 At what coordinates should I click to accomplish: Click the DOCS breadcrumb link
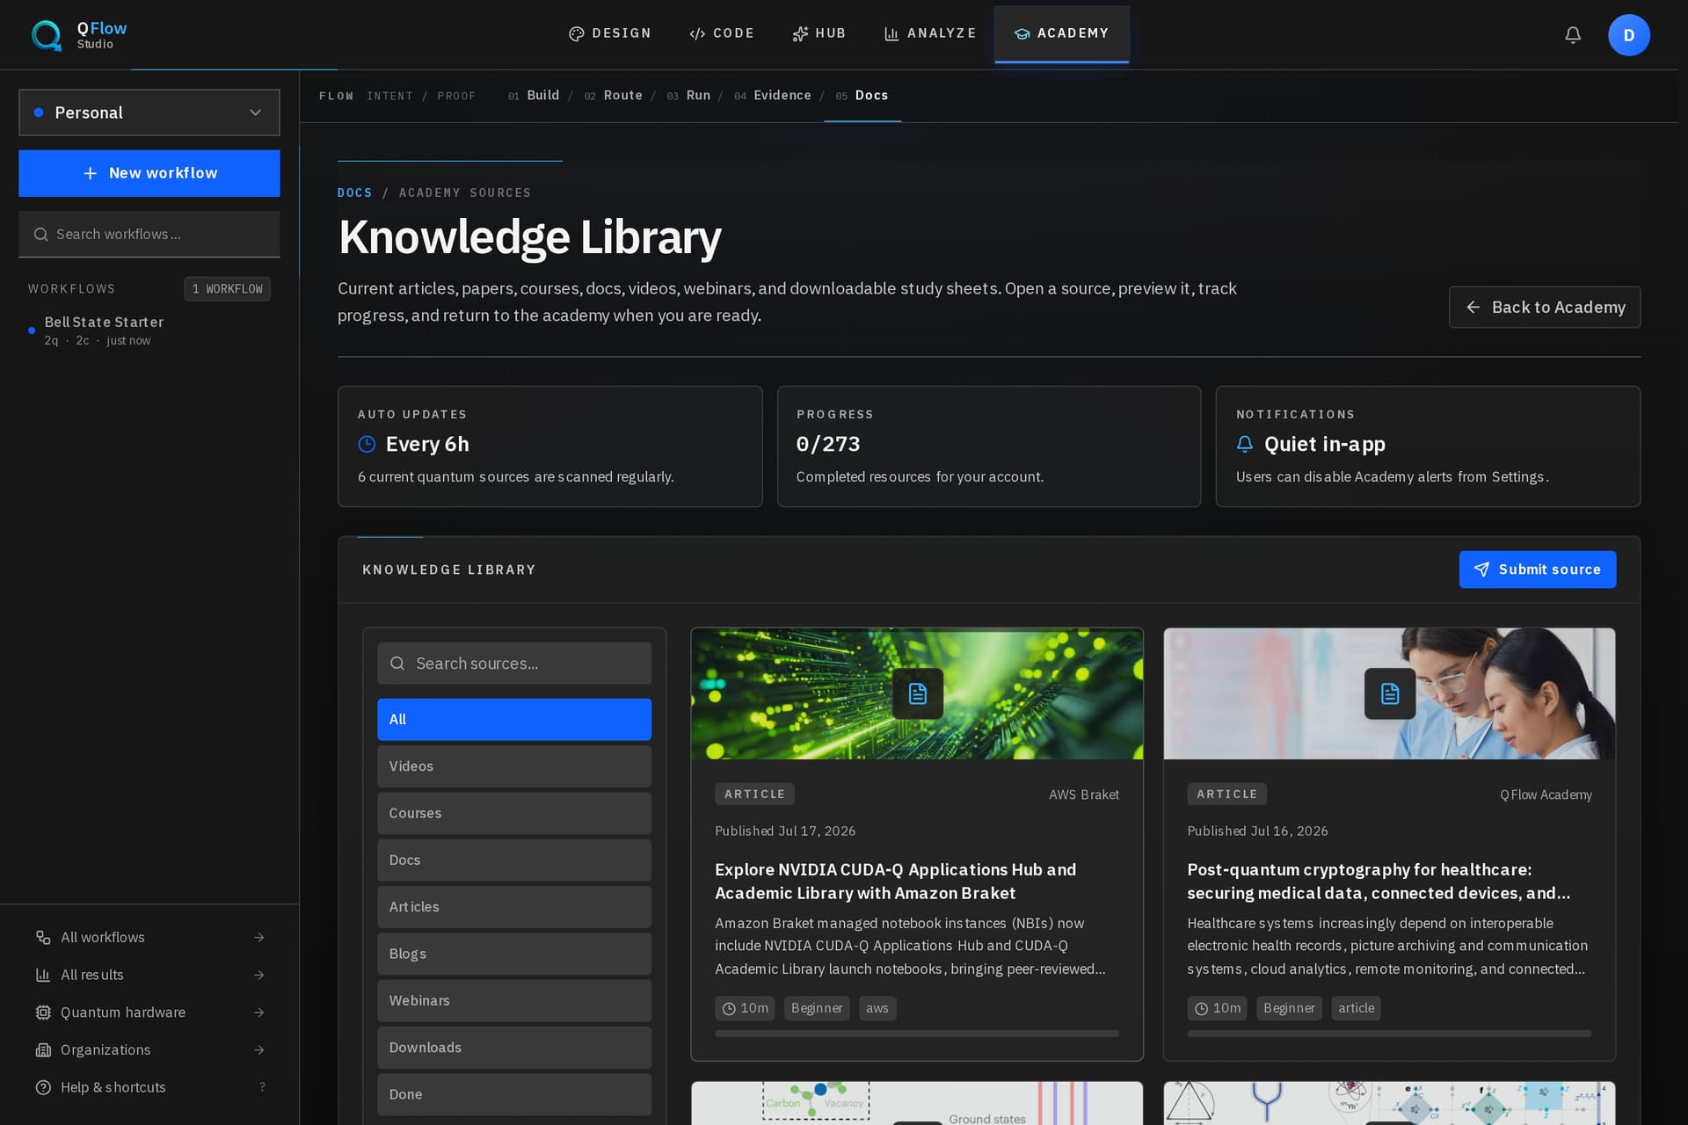point(354,192)
